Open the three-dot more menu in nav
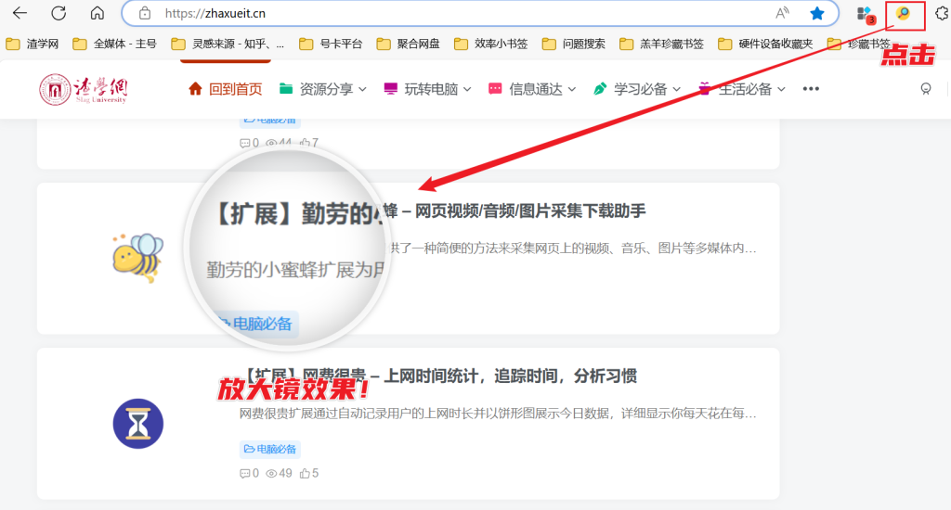Viewport: 951px width, 510px height. point(811,89)
